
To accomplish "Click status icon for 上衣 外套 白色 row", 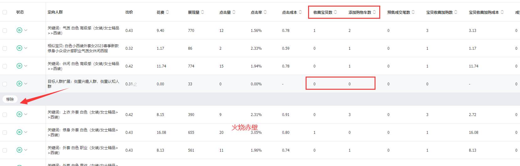I will [x=19, y=114].
